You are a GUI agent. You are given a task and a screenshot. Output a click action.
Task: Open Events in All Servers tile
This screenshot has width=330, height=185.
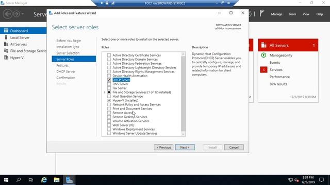click(275, 63)
